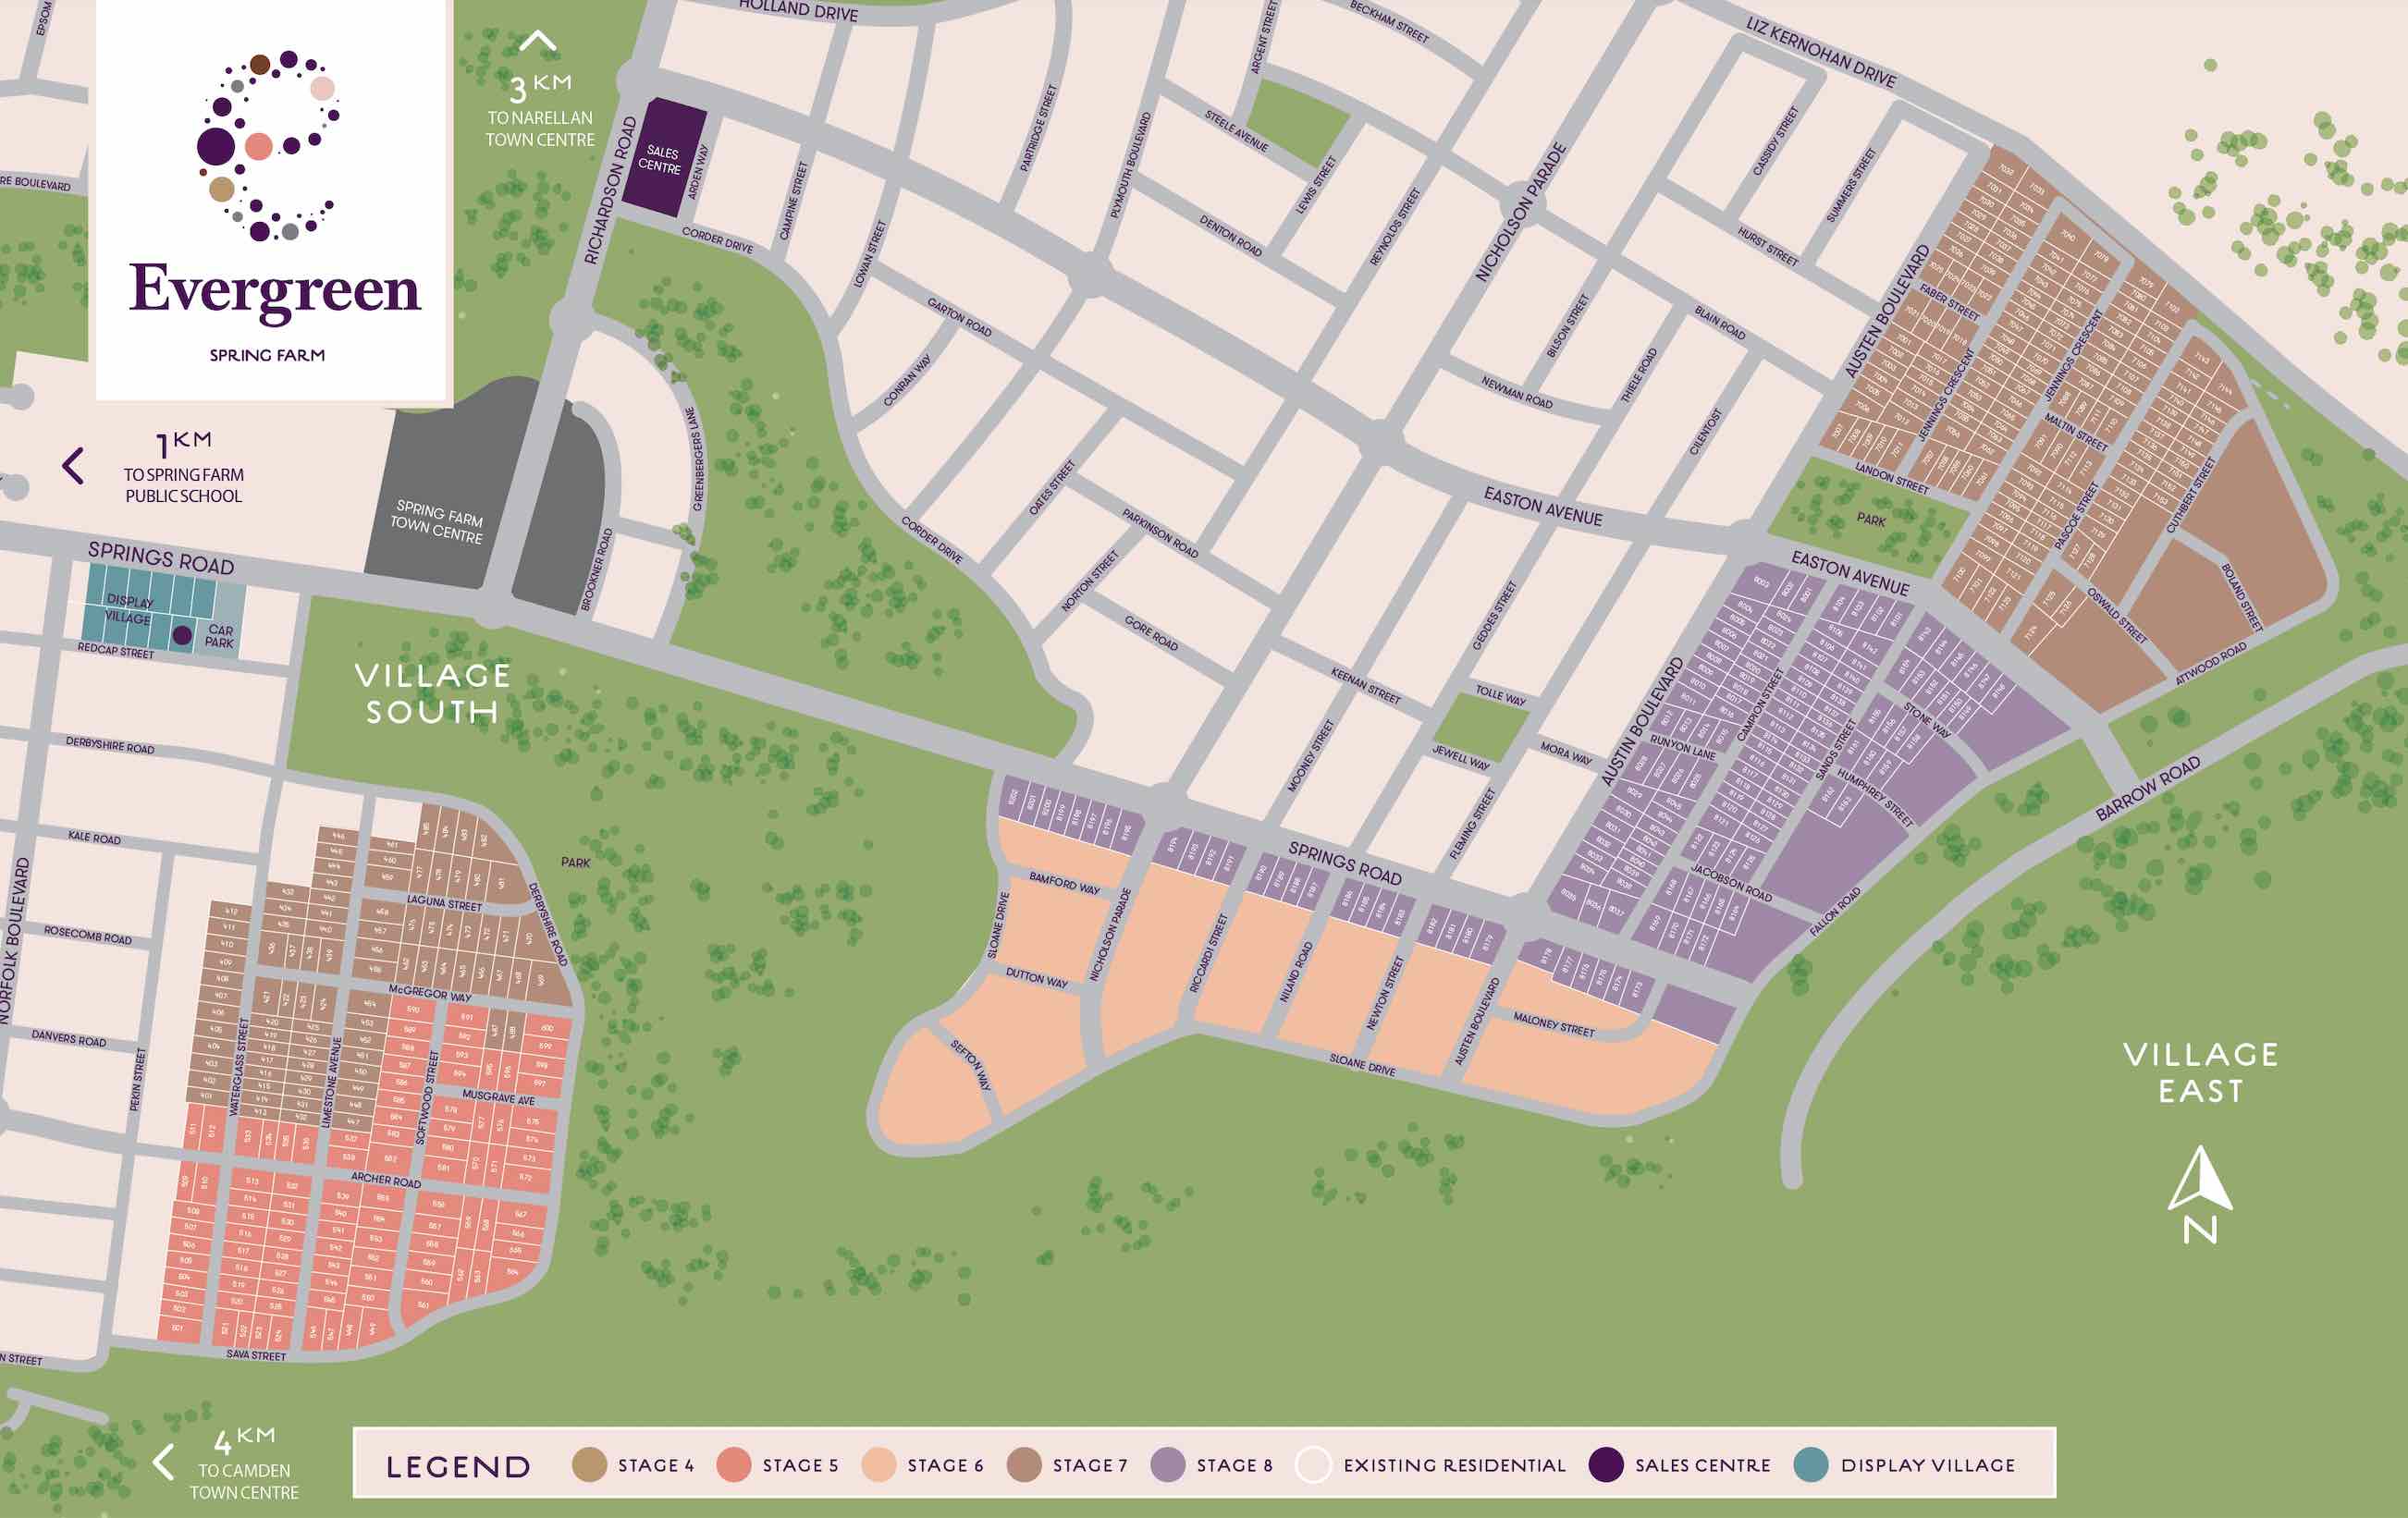Click the Stage 4 legend color circle
The image size is (2408, 1518).
pos(589,1465)
